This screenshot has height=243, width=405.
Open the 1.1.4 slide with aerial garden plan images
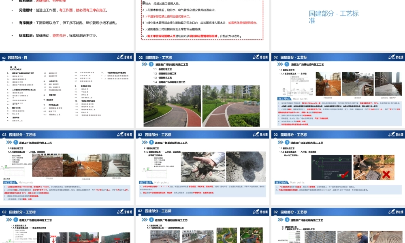click(x=202, y=226)
